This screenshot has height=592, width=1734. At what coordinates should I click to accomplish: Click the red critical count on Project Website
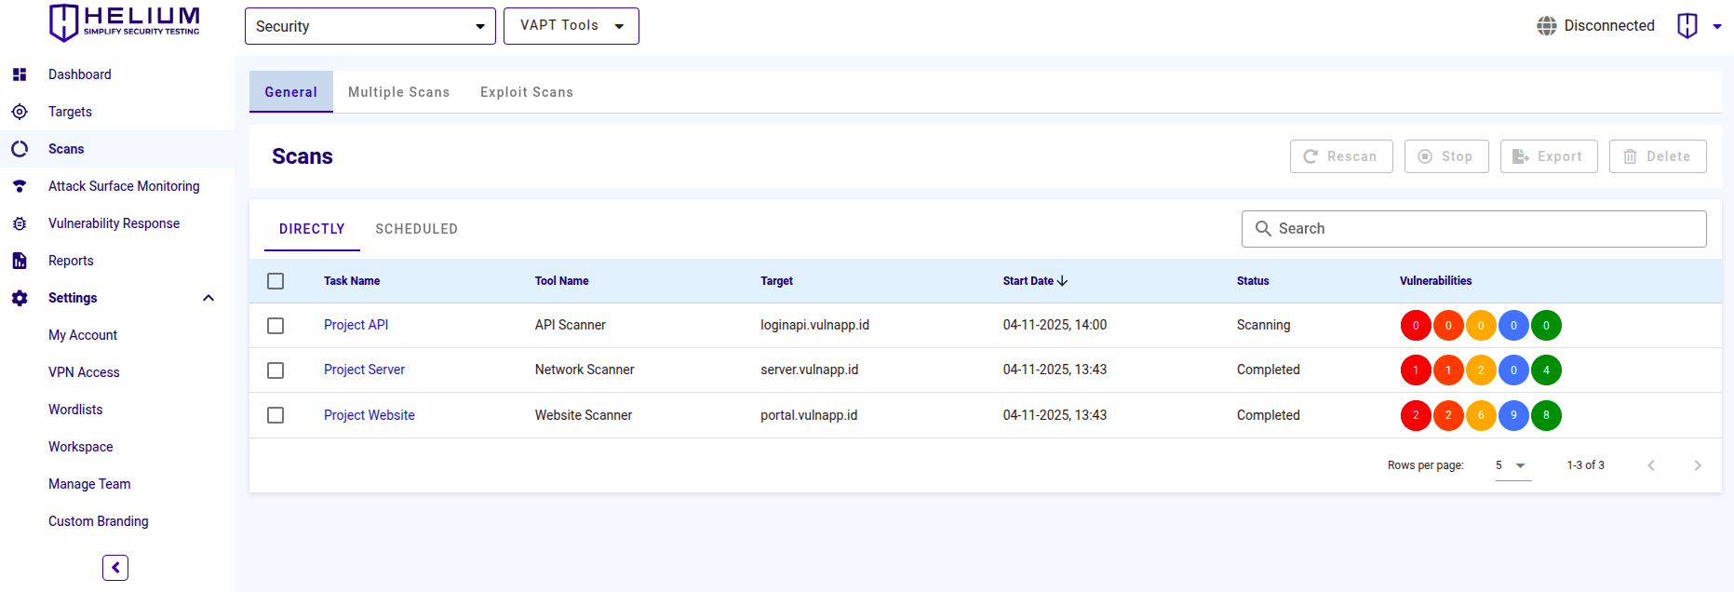click(1416, 415)
